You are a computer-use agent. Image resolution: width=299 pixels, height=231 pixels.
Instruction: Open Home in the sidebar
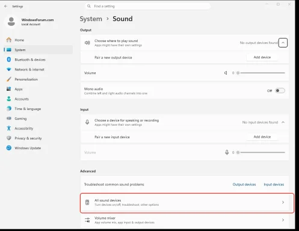(x=38, y=40)
